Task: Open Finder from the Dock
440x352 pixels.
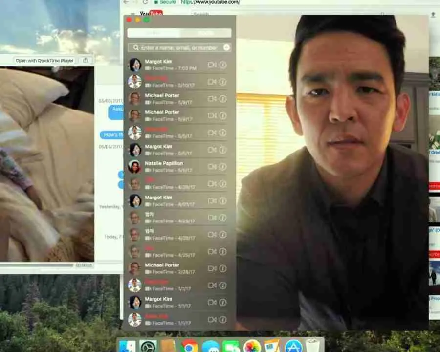Action: click(127, 347)
